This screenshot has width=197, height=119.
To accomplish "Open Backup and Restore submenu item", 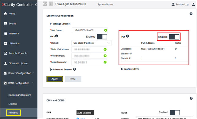I will [20, 95].
